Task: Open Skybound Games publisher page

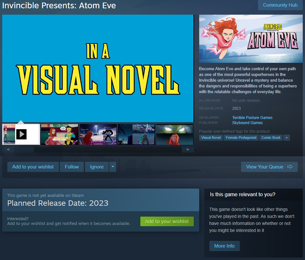Action: click(247, 123)
